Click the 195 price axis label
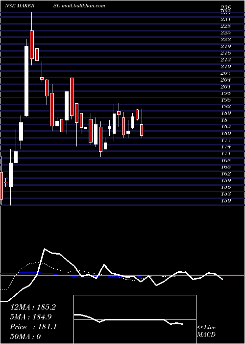Image resolution: width=245 pixels, height=344 pixels. click(x=226, y=100)
